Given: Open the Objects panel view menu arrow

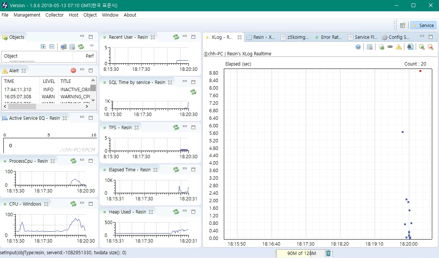Looking at the screenshot, I should coord(91,46).
